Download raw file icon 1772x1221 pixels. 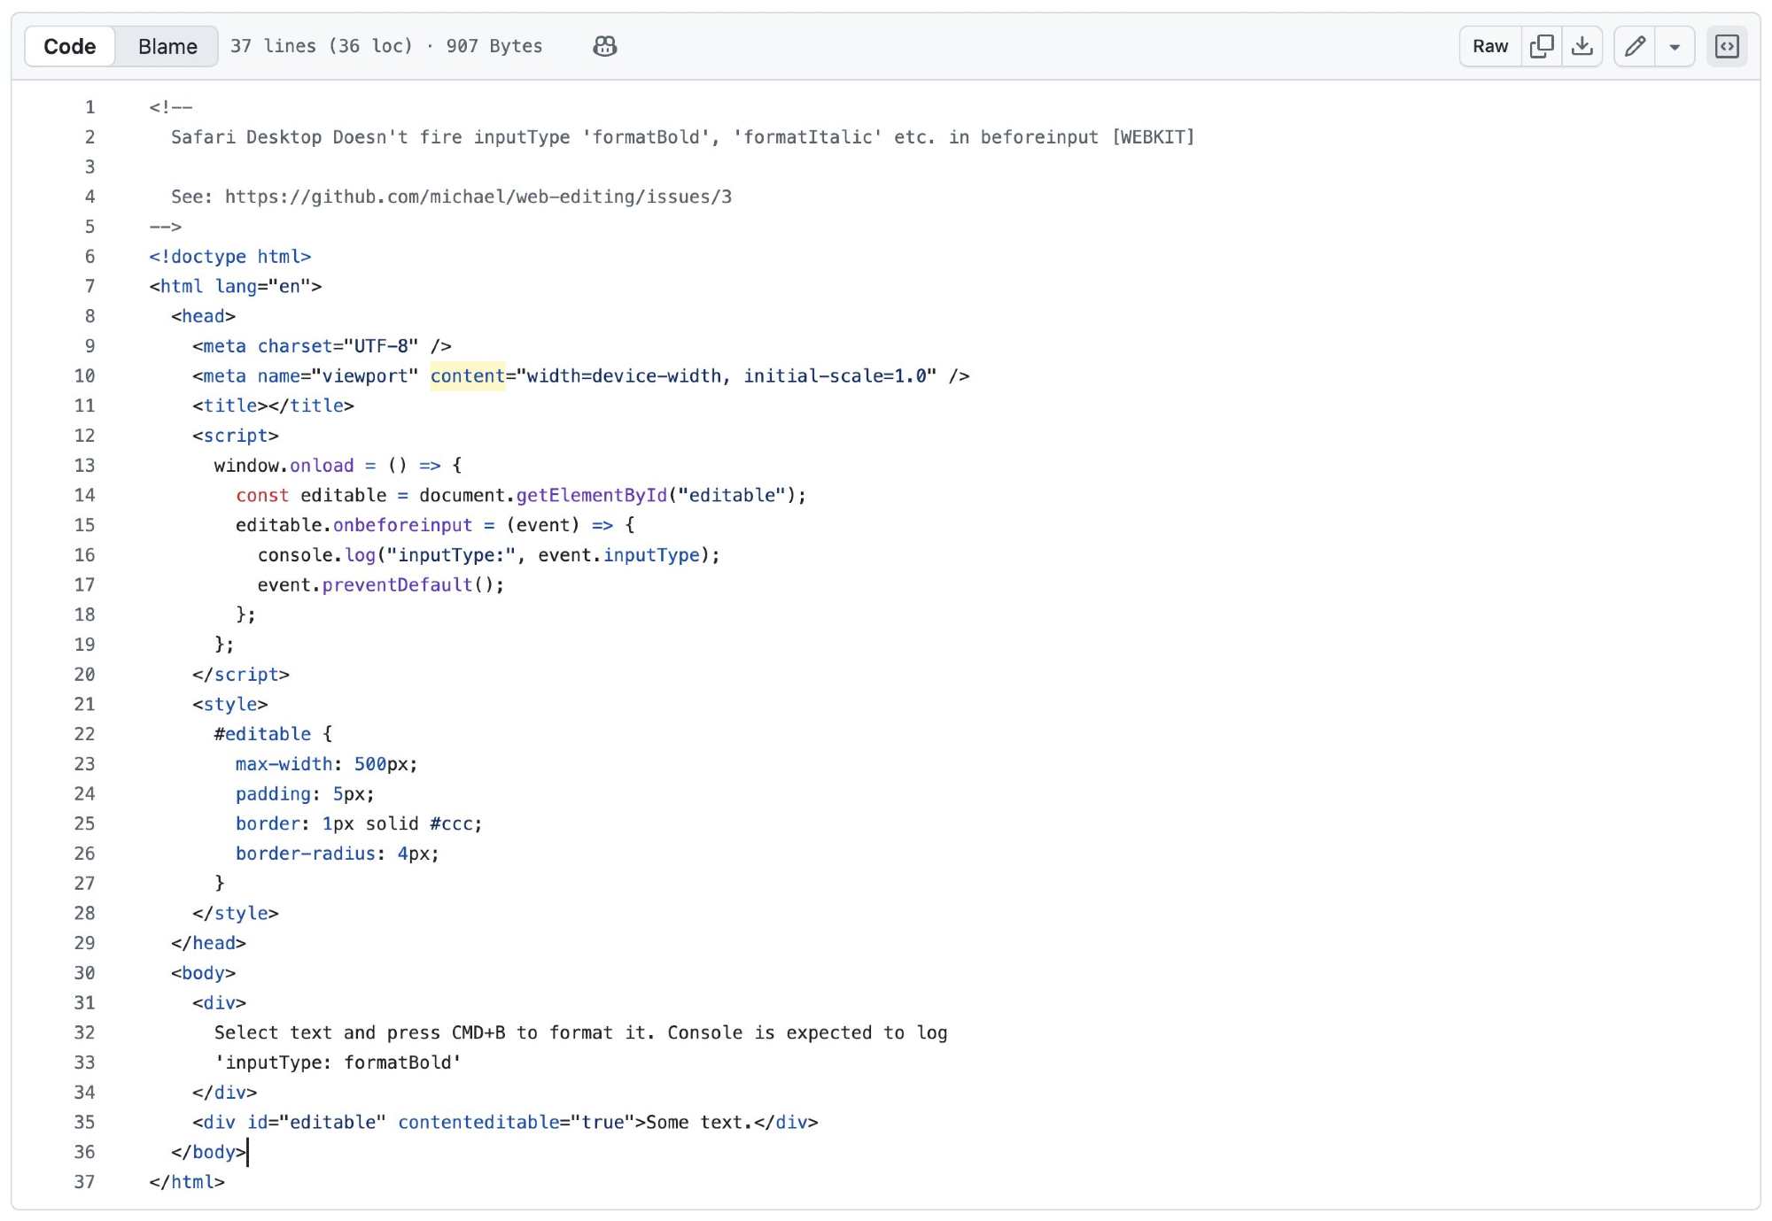pyautogui.click(x=1582, y=46)
